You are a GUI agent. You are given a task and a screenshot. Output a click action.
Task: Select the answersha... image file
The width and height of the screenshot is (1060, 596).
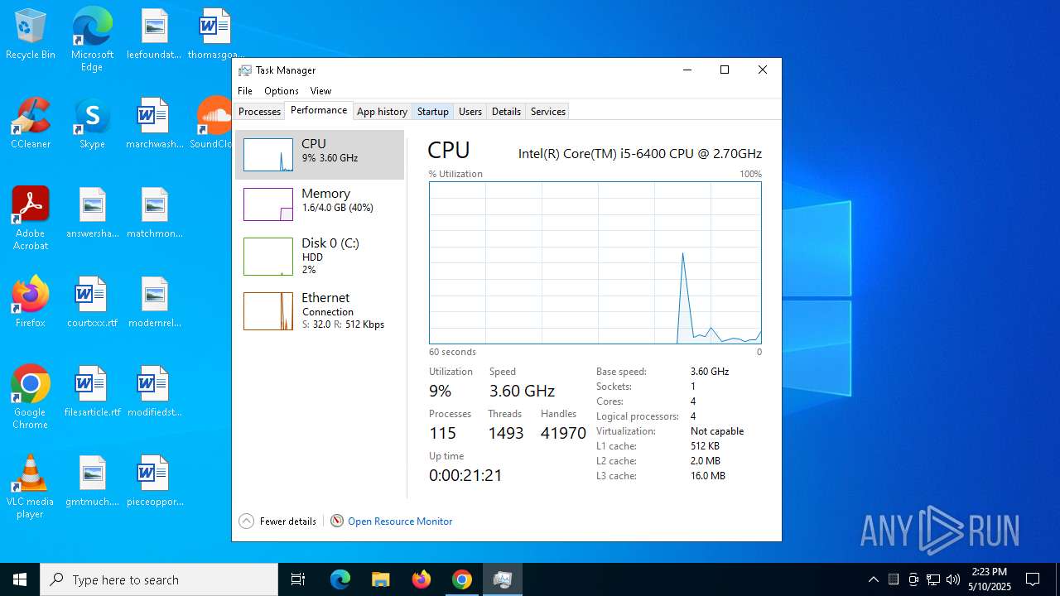pos(92,214)
